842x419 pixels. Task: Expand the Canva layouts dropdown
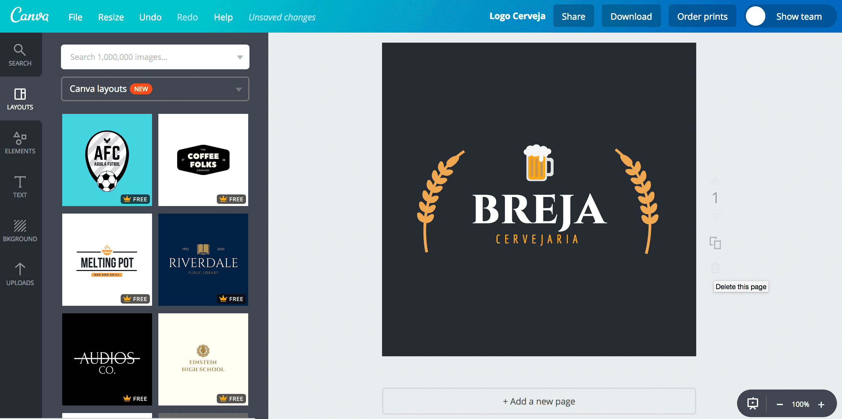[155, 89]
